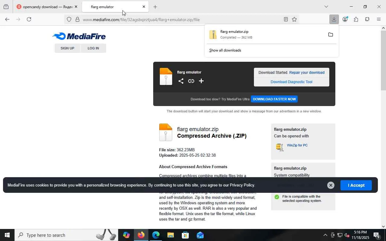Click Repair your download link
This screenshot has height=241, width=386.
[307, 73]
